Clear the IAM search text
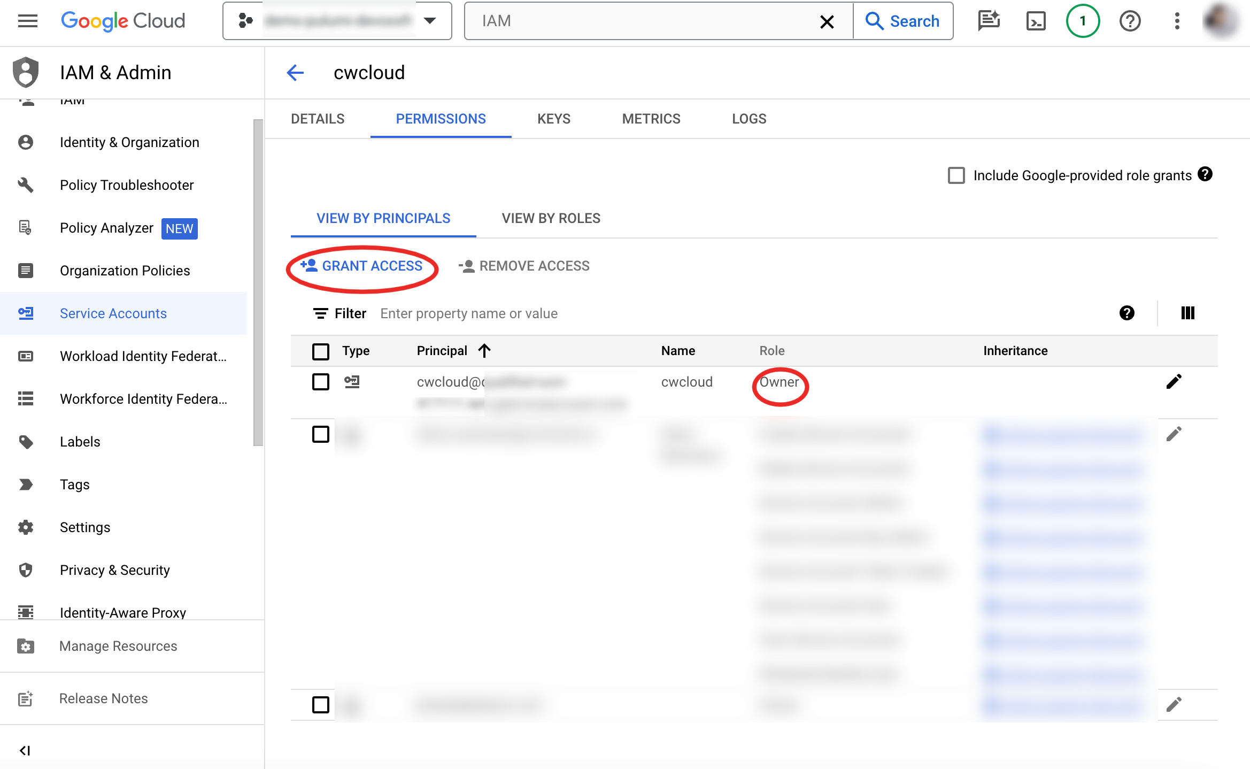 click(827, 21)
